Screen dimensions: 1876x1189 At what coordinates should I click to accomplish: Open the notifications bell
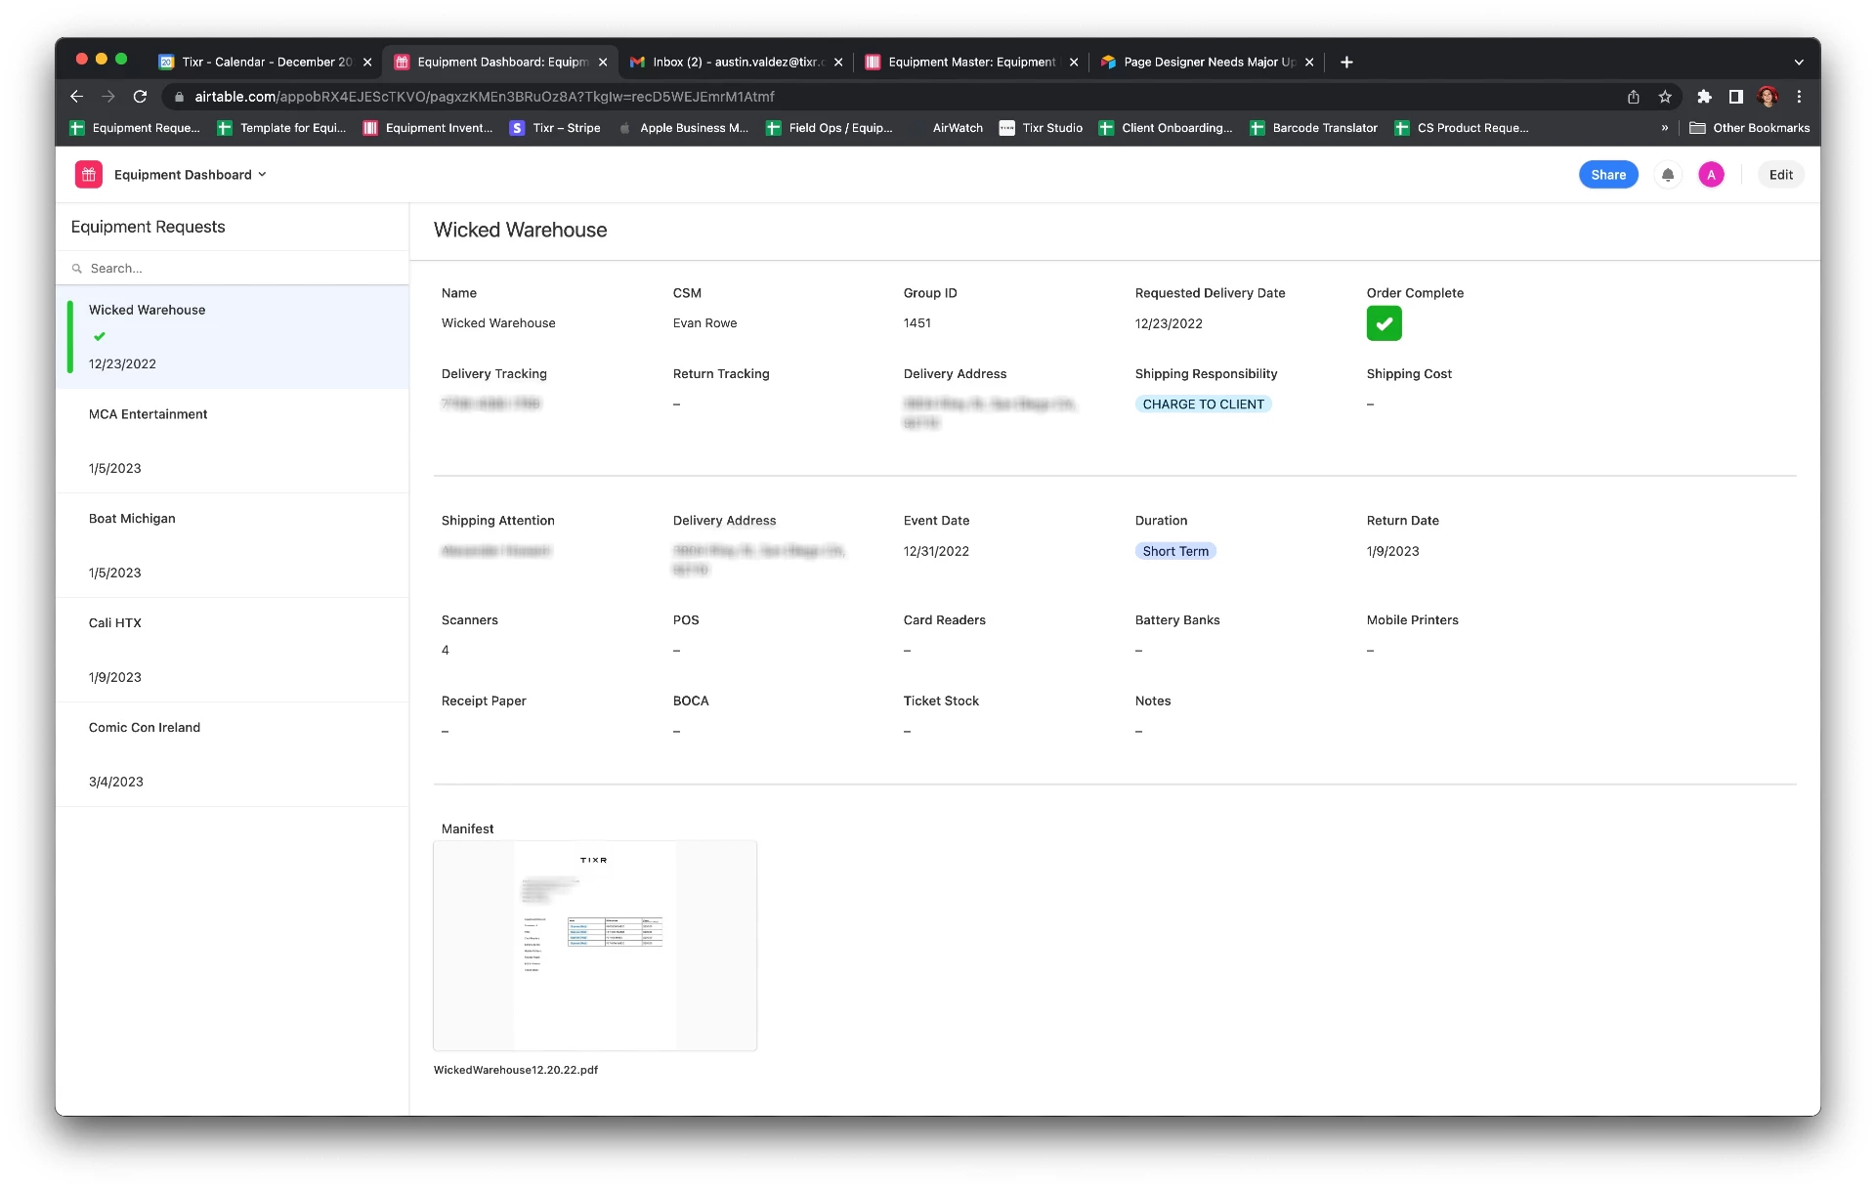pos(1668,175)
